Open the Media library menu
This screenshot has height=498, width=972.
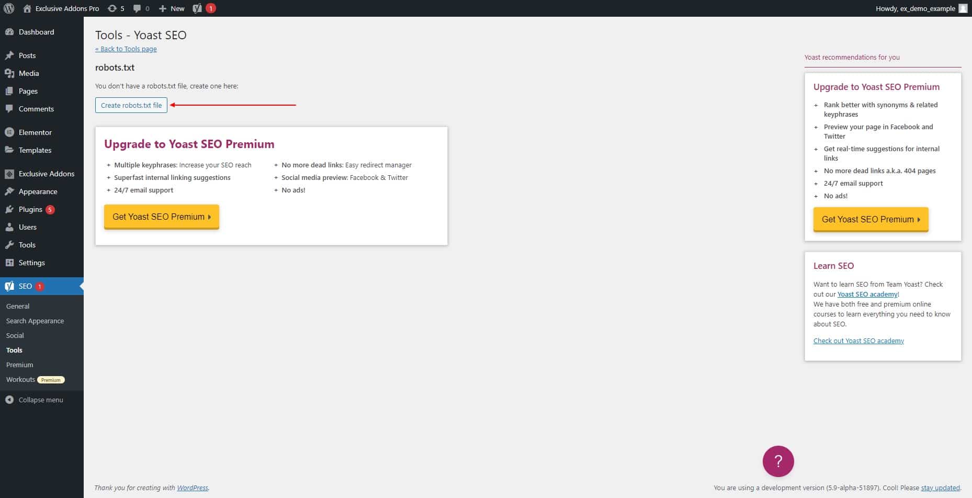[x=42, y=73]
